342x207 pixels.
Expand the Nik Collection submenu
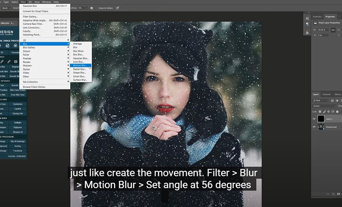[x=30, y=82]
